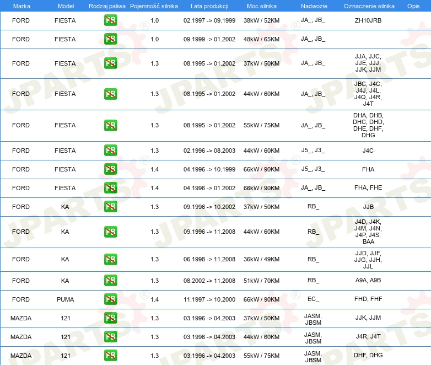Viewport: 431px width, 365px height.
Task: Select the FHD, FHF engine codes cell
Action: pos(368,299)
